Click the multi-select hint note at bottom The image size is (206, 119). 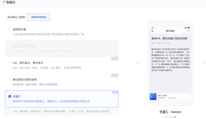tap(61, 111)
